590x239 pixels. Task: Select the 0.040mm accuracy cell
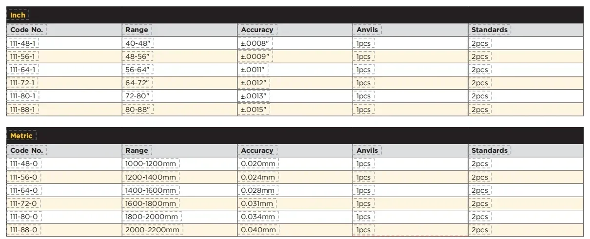(x=258, y=230)
